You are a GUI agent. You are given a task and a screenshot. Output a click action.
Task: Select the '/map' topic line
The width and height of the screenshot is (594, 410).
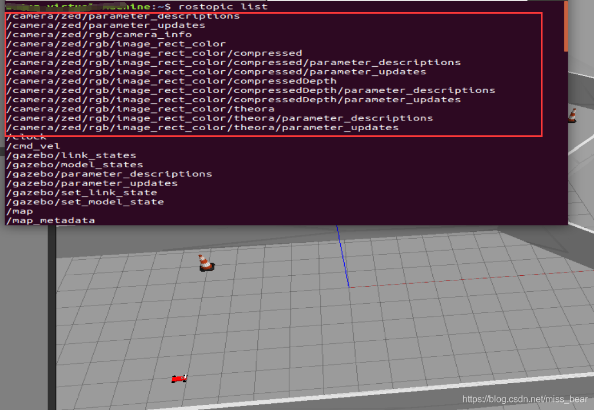coord(19,211)
